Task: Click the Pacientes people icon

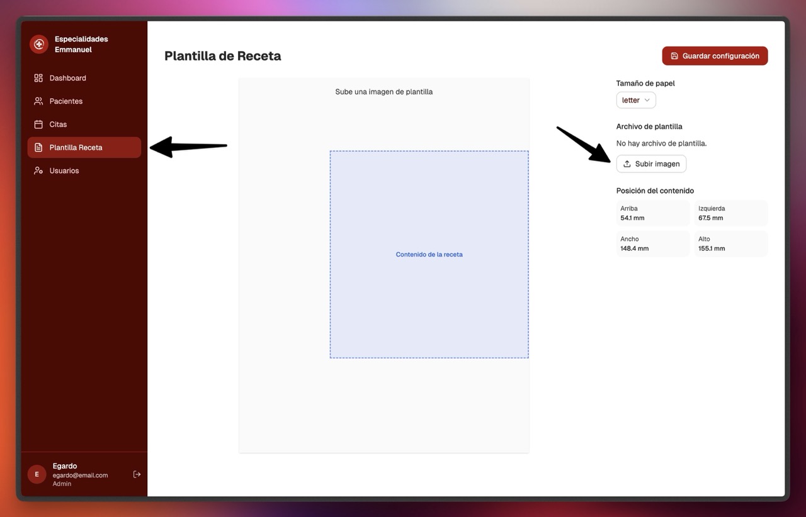Action: click(x=38, y=101)
